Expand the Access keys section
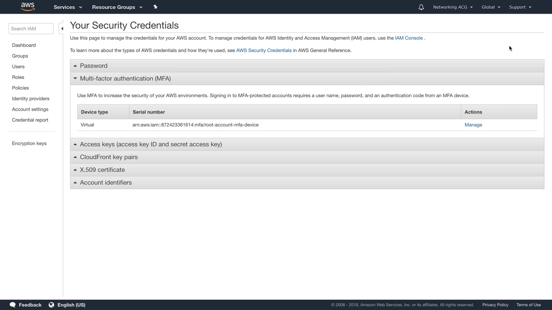Image resolution: width=552 pixels, height=310 pixels. pyautogui.click(x=151, y=144)
